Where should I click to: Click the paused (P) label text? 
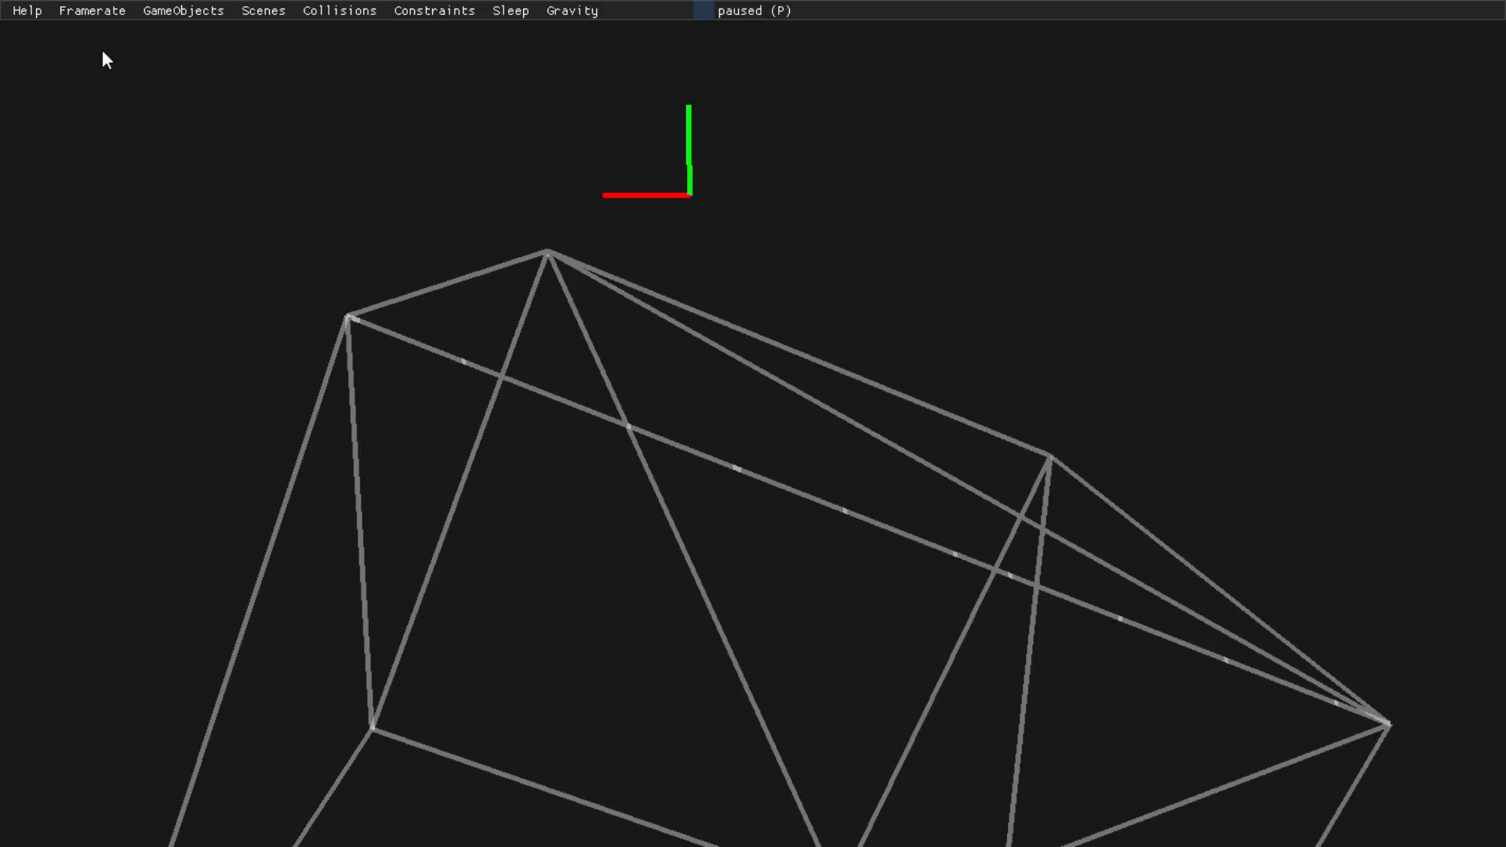755,10
